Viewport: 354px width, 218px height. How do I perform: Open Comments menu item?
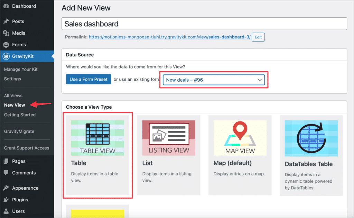click(x=24, y=173)
